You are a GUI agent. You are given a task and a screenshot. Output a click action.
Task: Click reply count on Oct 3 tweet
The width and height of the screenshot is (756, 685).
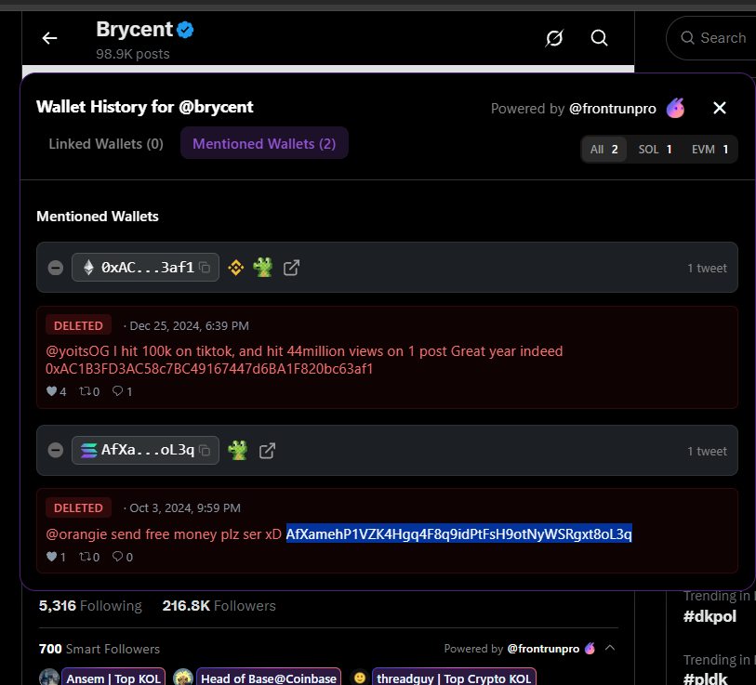click(122, 557)
